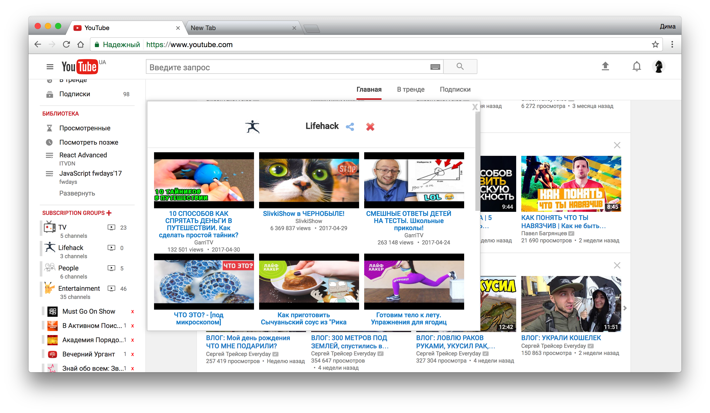Open ВЛОГ: УКРАЛИ КОШЕЛЕК title link
The height and width of the screenshot is (413, 710).
[561, 338]
